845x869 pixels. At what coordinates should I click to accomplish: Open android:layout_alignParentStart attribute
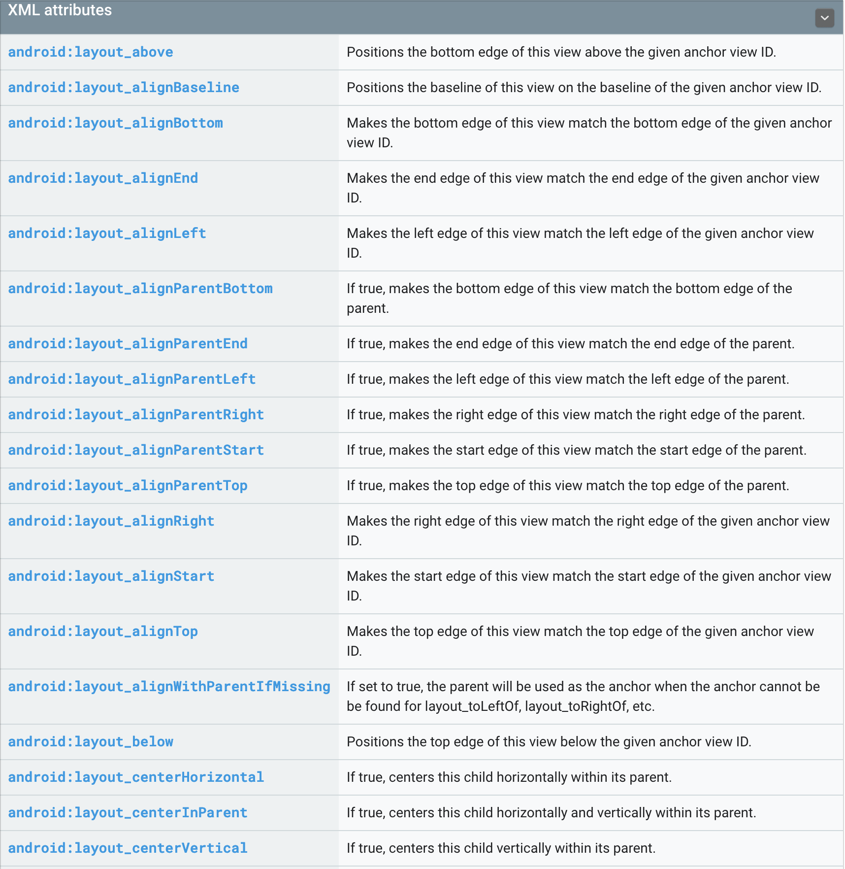[136, 450]
